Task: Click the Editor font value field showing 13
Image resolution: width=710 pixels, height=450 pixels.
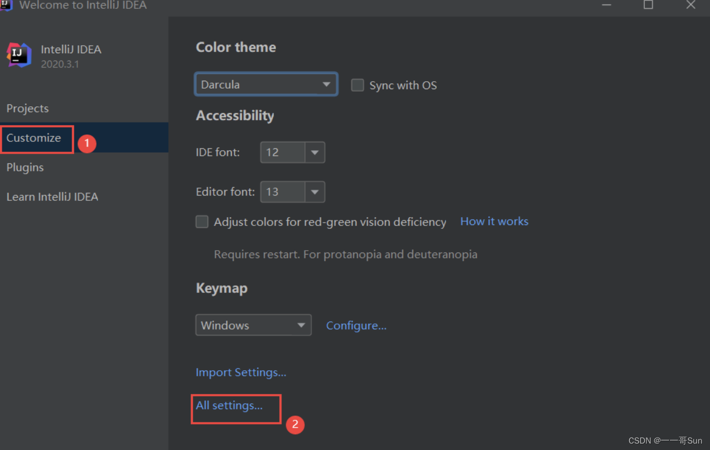Action: pos(283,192)
